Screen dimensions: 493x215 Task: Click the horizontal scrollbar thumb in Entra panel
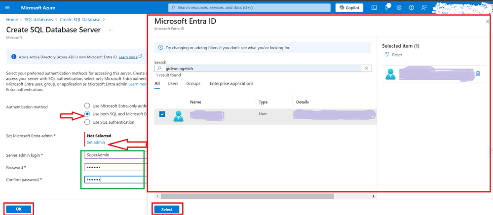pos(247,196)
